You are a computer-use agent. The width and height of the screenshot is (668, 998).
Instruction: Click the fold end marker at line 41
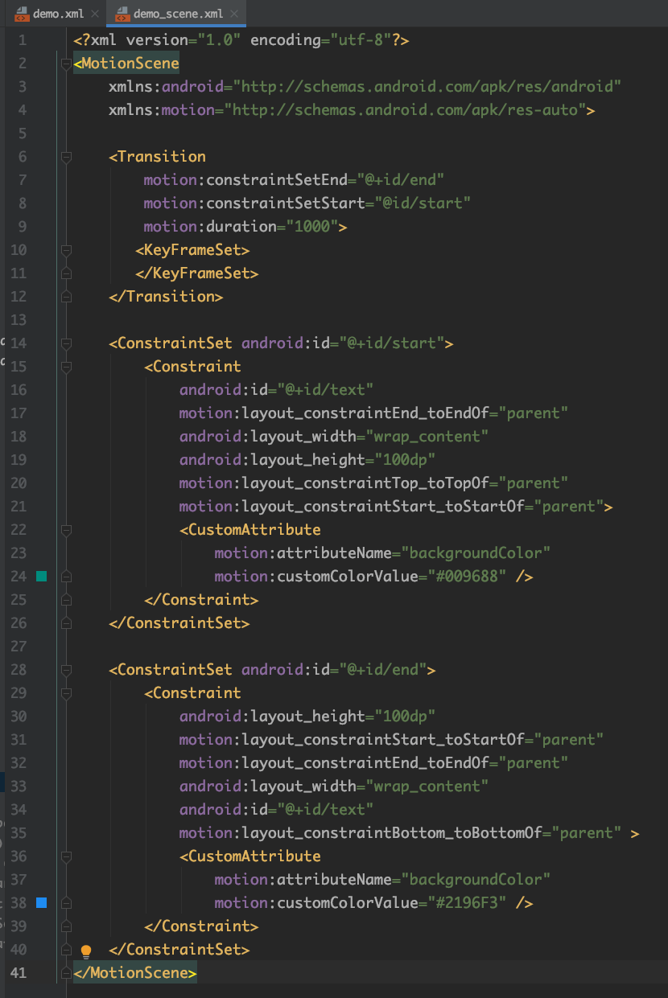point(66,972)
